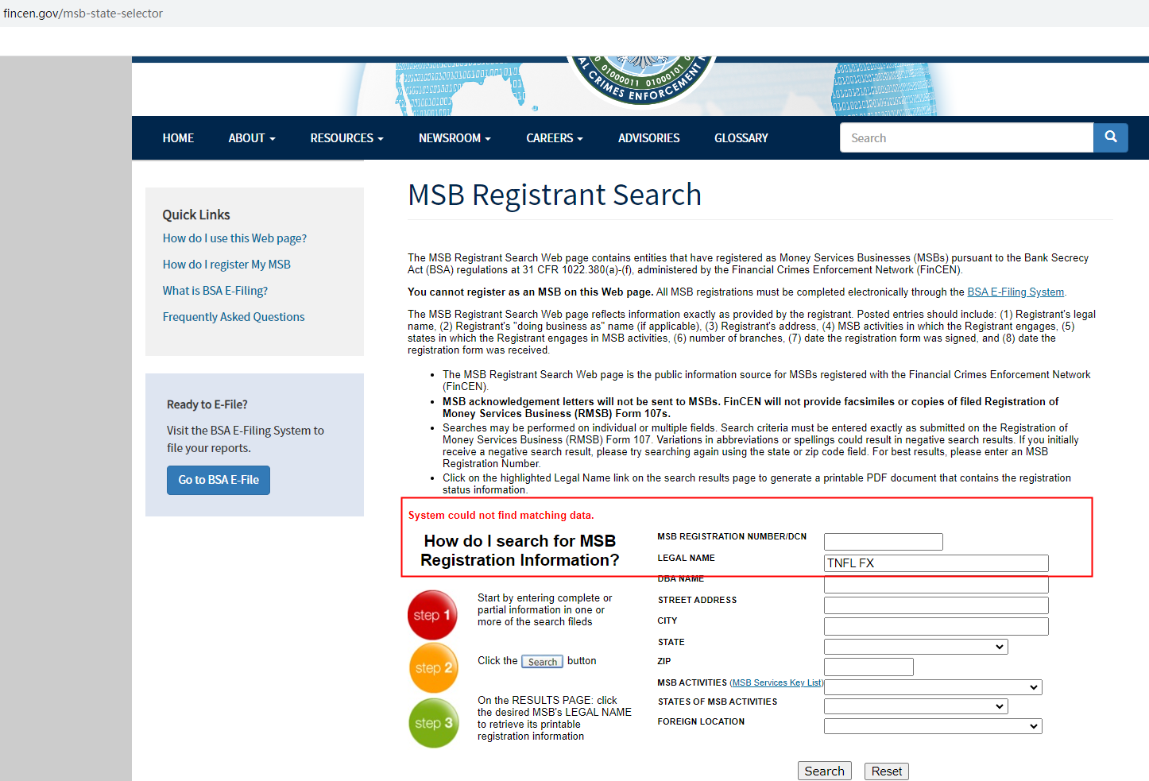Open the STATES OF MSB ACTIVITIES dropdown
1149x781 pixels.
click(916, 706)
